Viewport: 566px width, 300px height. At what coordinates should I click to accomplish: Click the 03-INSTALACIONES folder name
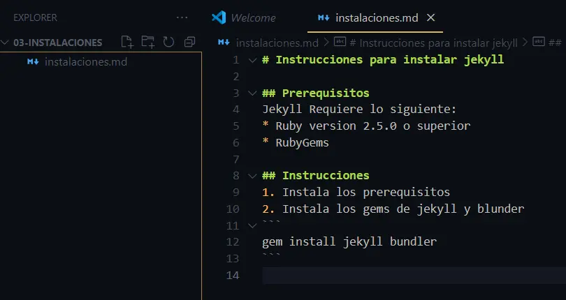pos(58,42)
